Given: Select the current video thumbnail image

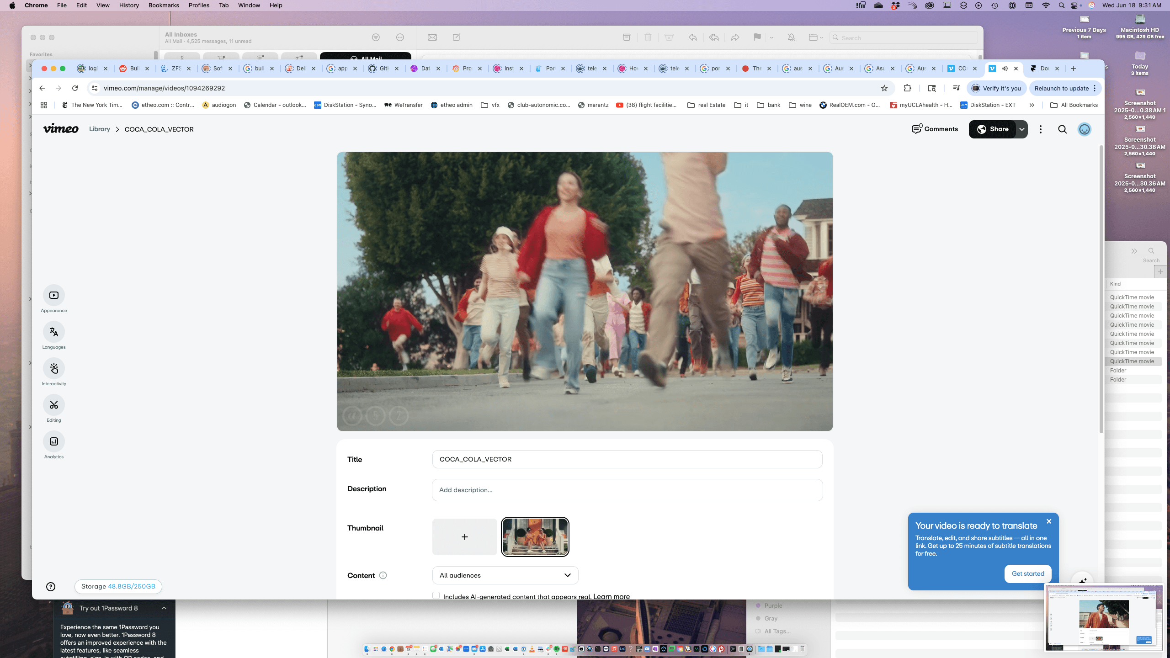Looking at the screenshot, I should 535,537.
